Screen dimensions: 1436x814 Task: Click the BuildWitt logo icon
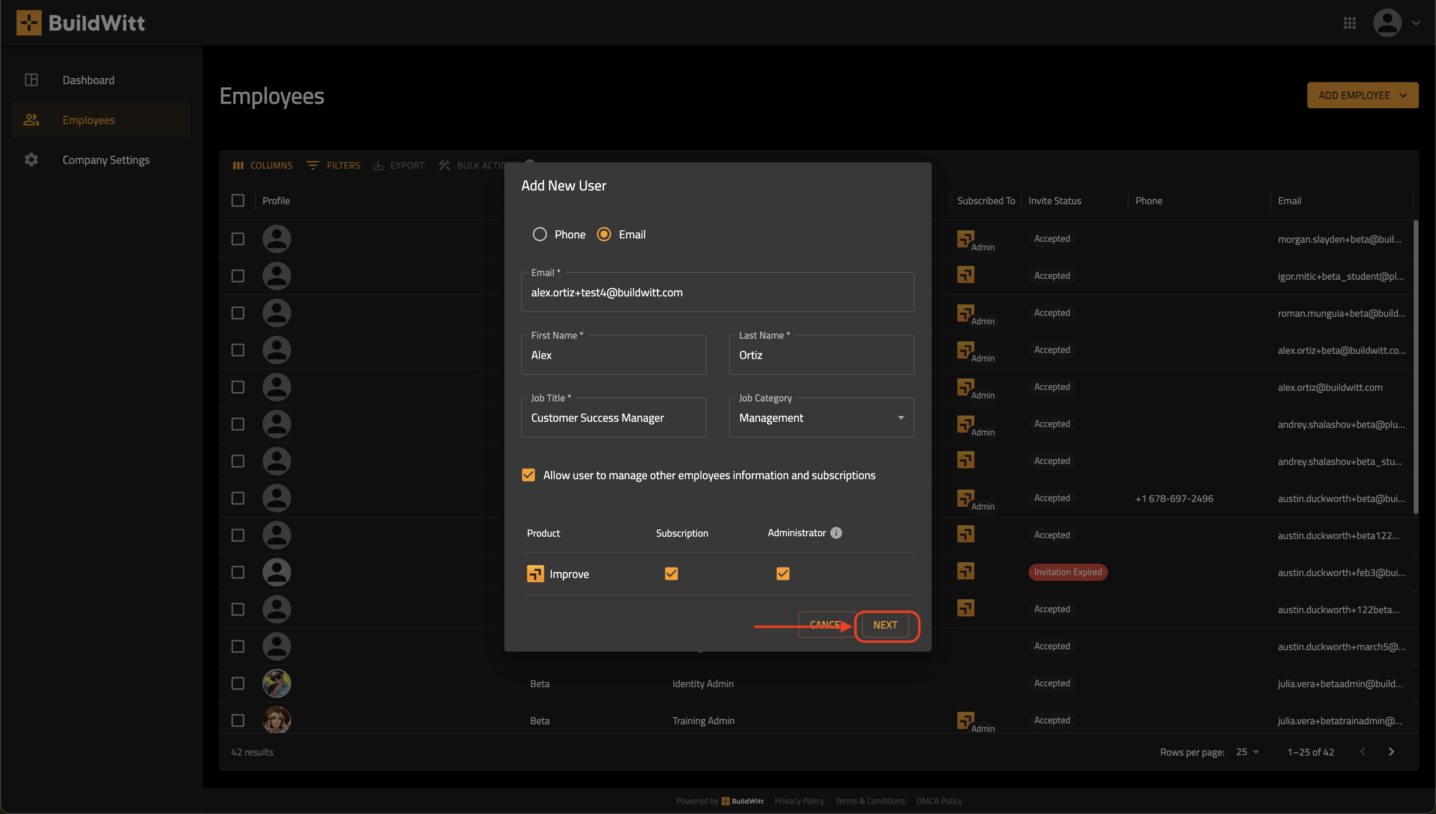[x=28, y=23]
